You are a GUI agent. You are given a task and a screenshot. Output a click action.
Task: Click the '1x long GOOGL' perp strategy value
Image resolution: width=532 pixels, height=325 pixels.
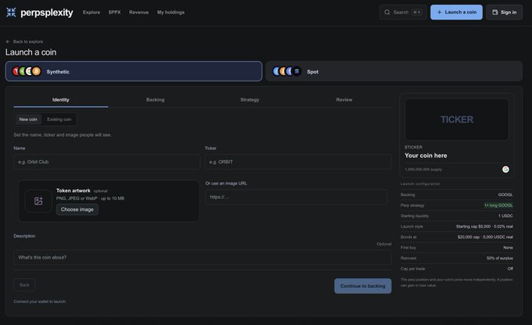[x=498, y=205]
